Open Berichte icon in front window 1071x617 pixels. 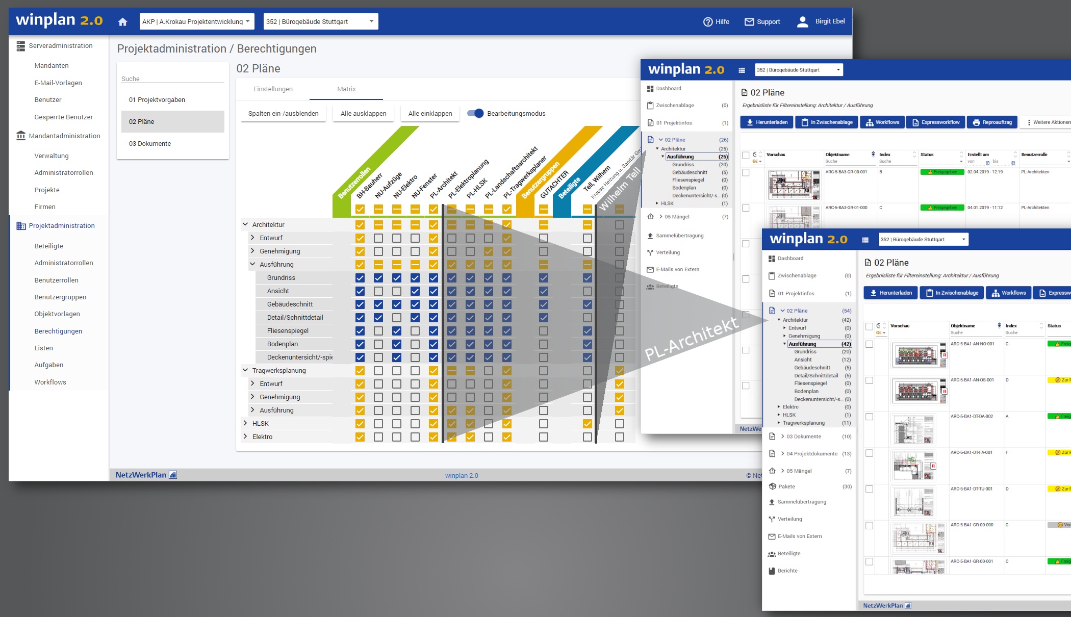coord(772,571)
